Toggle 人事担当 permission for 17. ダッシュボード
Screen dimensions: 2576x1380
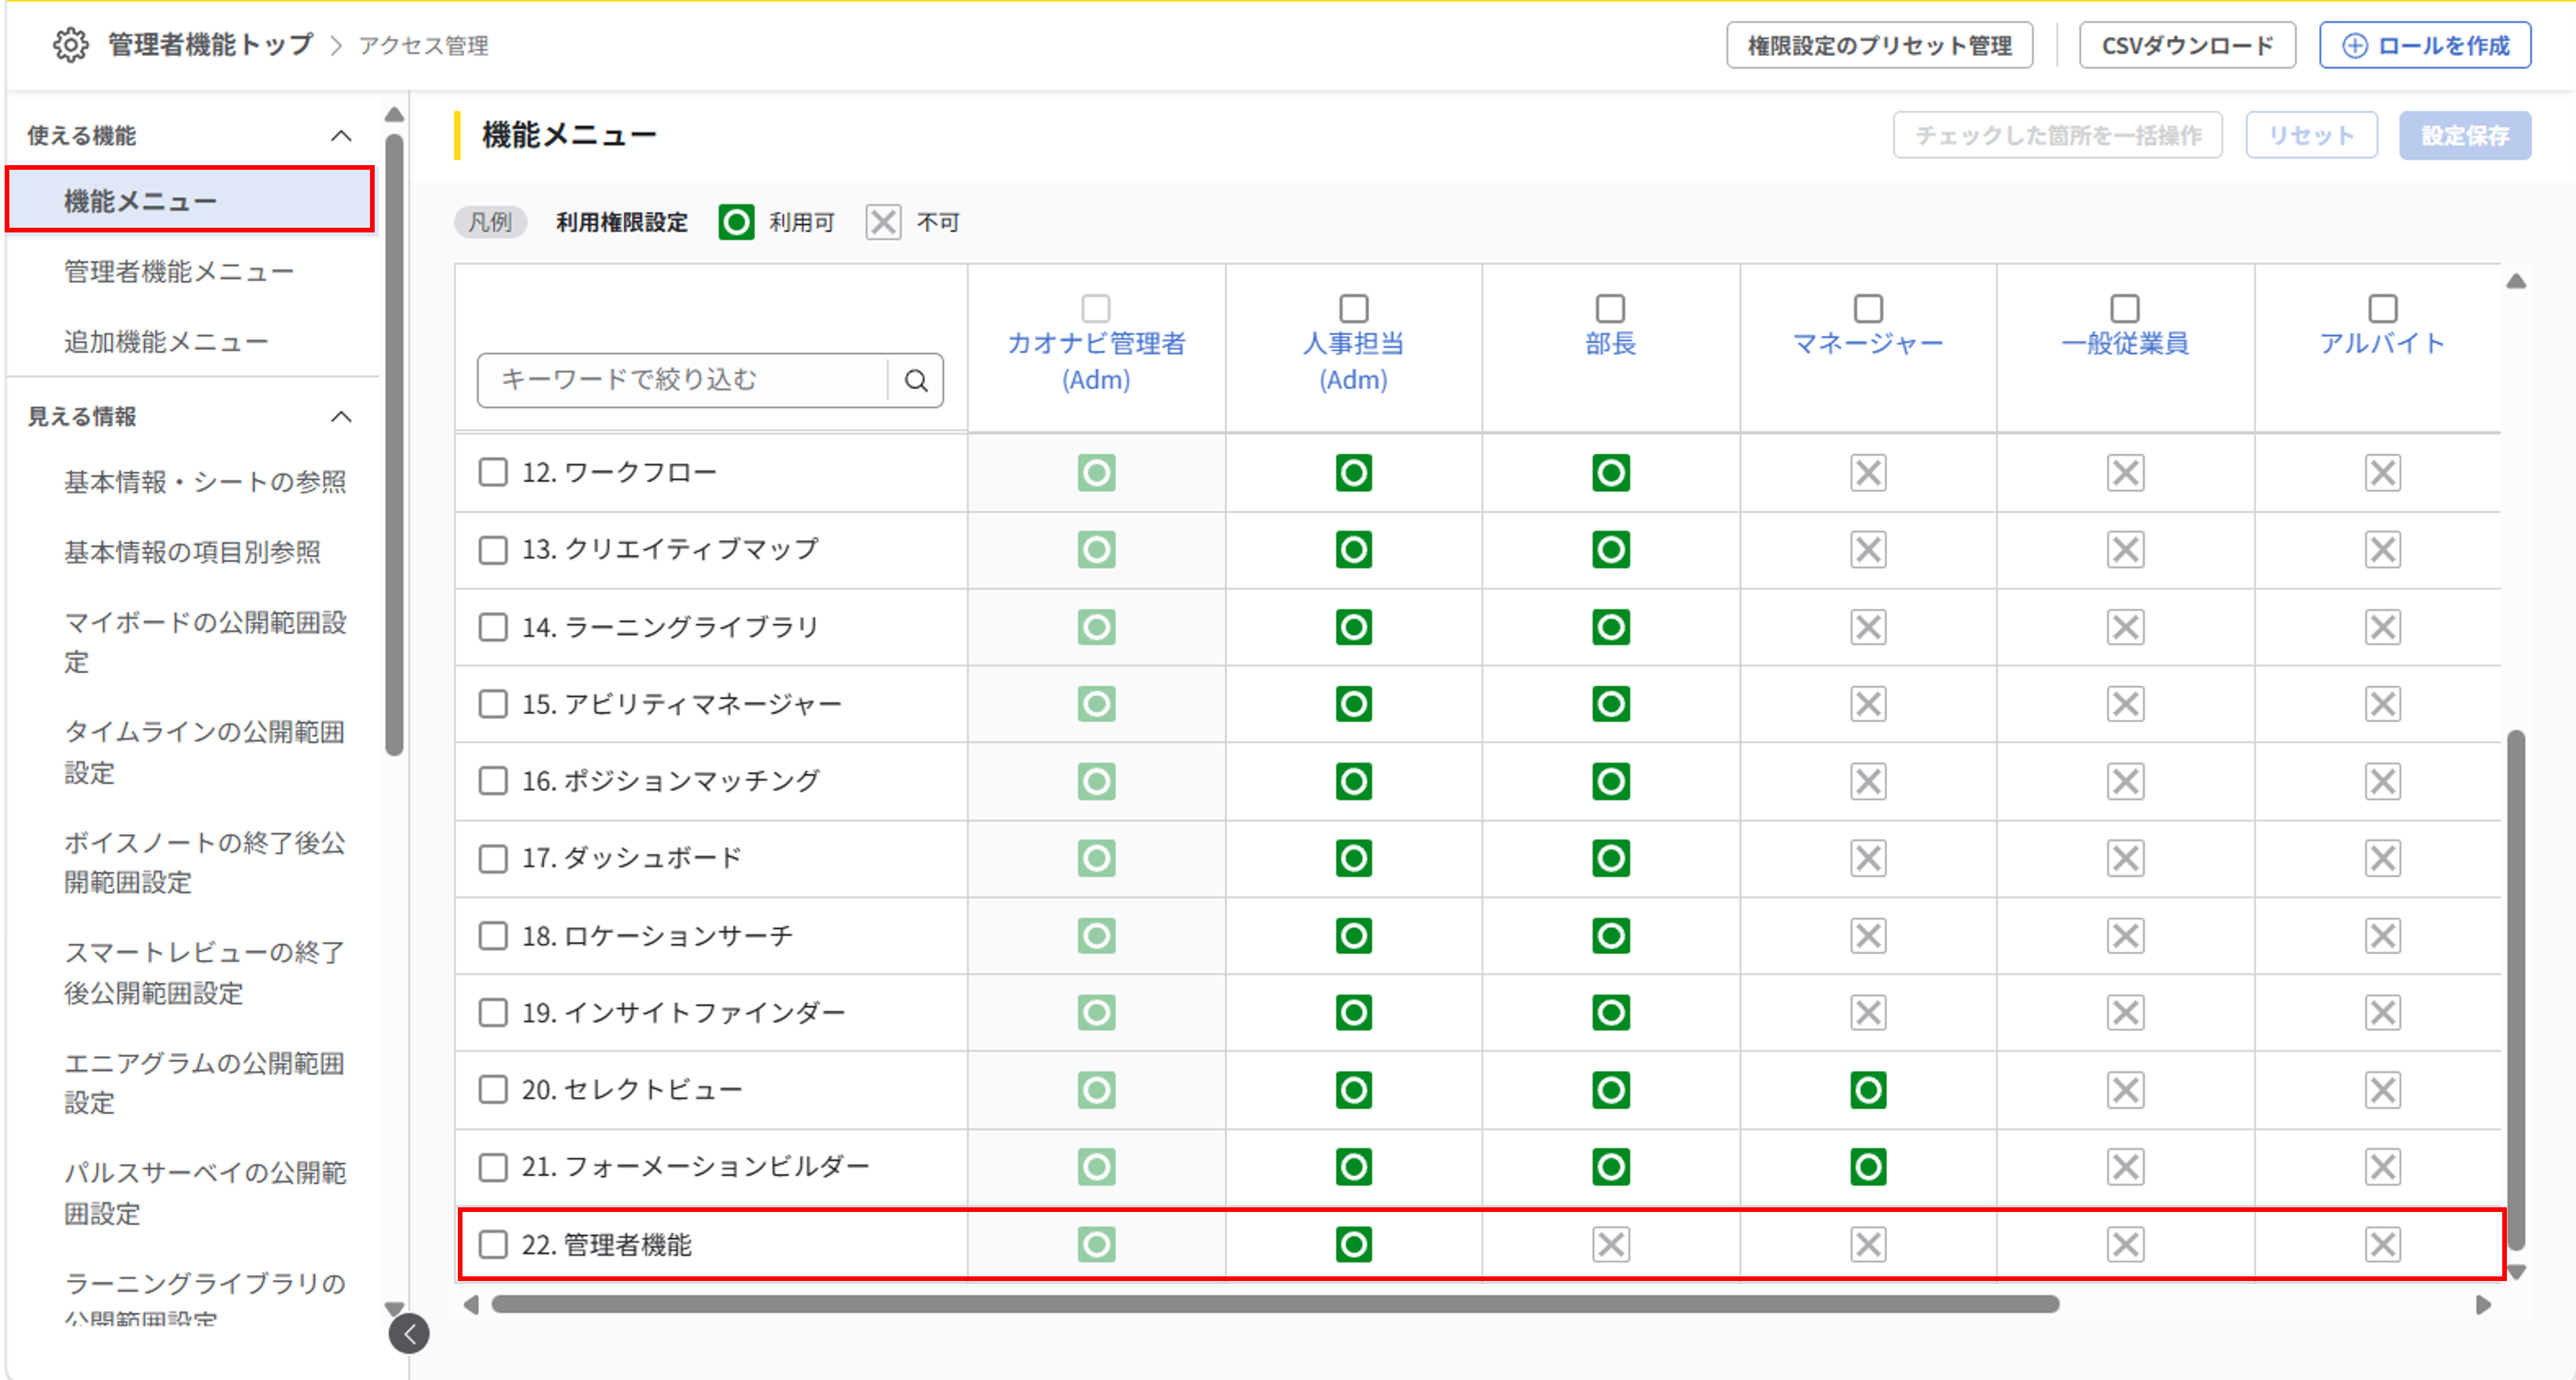1353,858
